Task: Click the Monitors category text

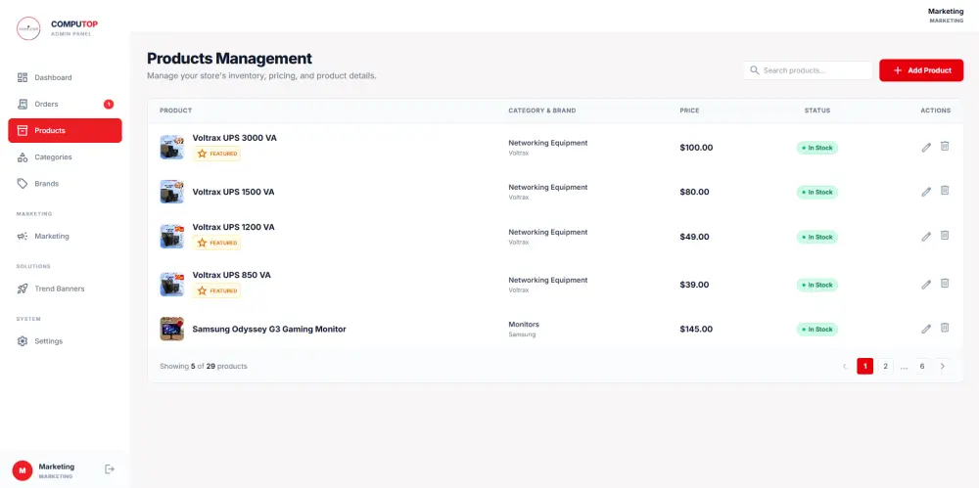Action: pyautogui.click(x=524, y=325)
